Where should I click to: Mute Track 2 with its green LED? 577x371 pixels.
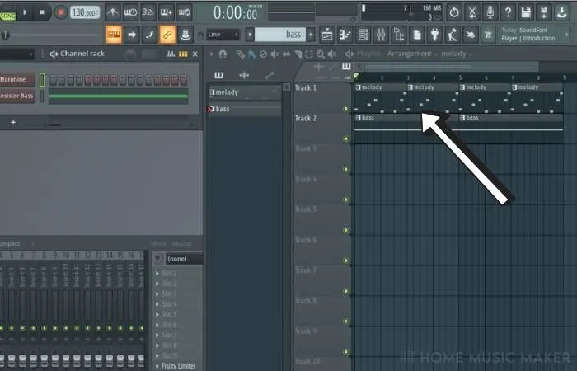coord(346,139)
